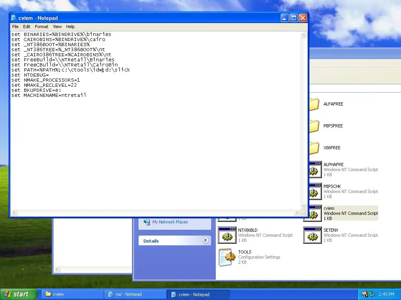The image size is (401, 300).
Task: Click the taskbar clock showing 2:45 PM
Action: point(387,294)
